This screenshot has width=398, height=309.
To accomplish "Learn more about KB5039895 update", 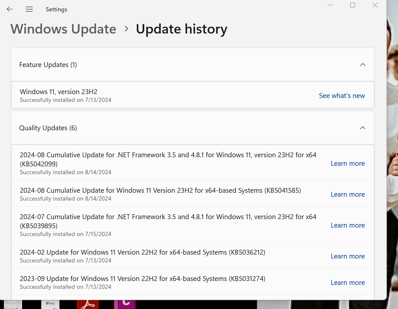I will click(348, 225).
